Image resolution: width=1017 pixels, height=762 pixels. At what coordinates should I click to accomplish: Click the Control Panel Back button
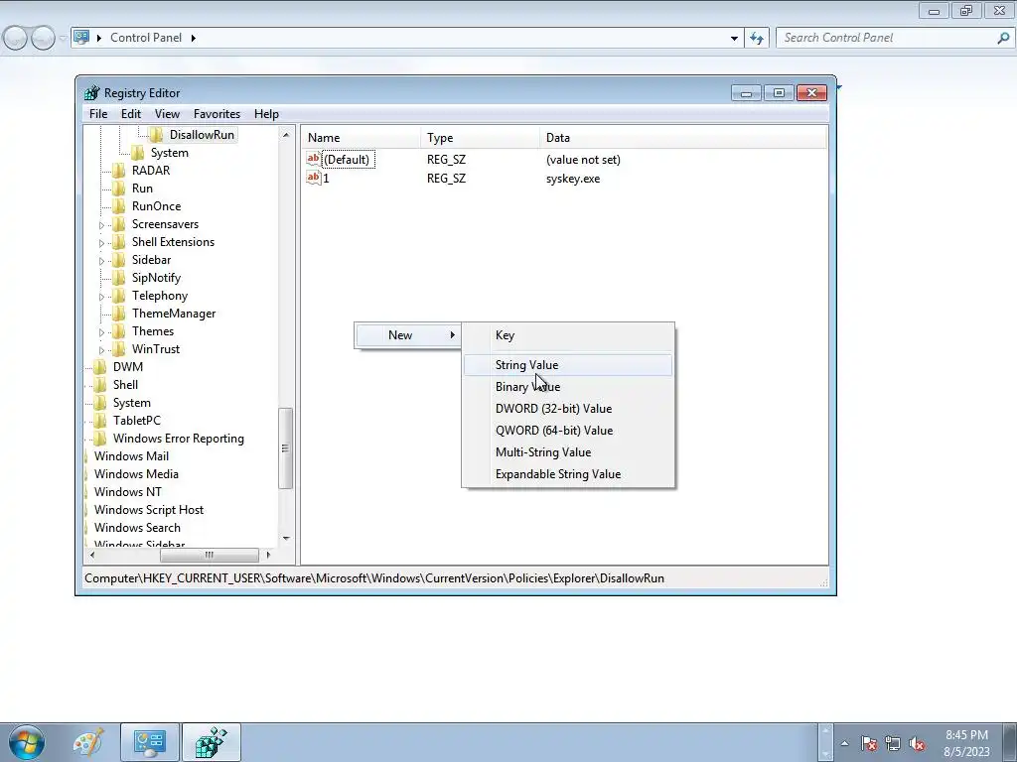15,39
